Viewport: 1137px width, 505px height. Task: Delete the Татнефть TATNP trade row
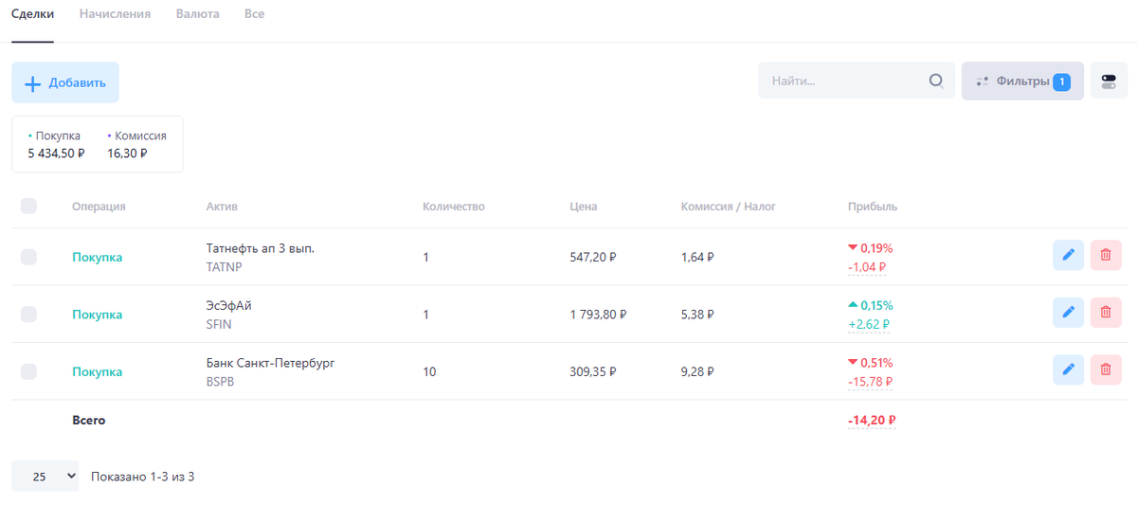(1106, 256)
